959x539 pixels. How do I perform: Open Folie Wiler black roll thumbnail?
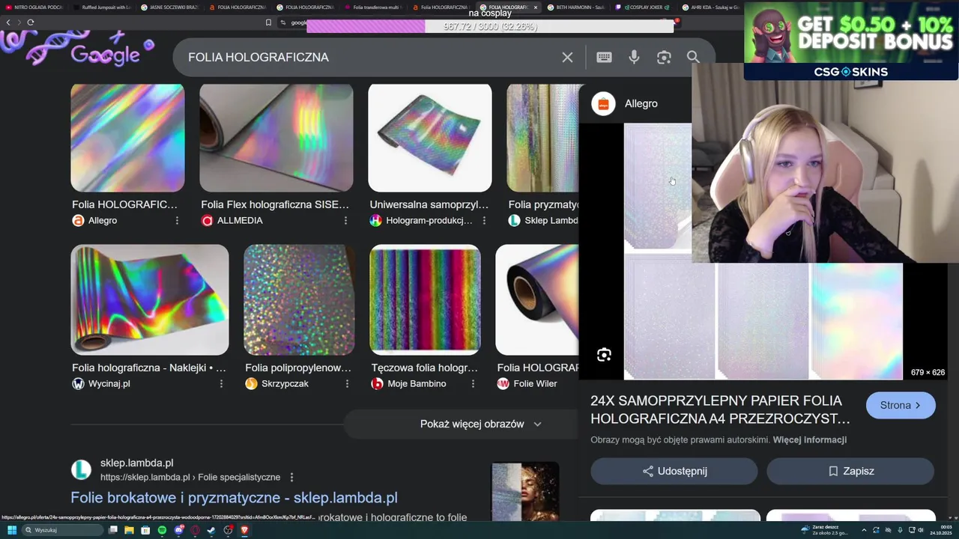537,299
